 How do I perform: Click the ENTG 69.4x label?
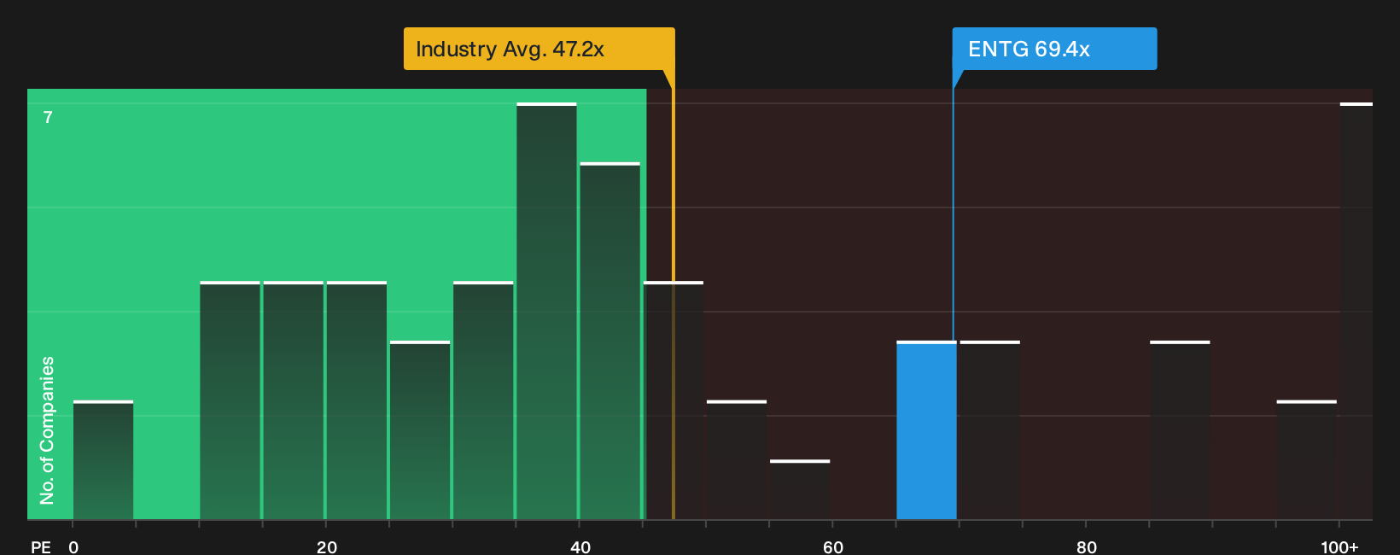[x=1054, y=49]
